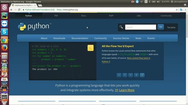Click the Python logo
Image resolution: width=188 pixels, height=105 pixels.
35,27
